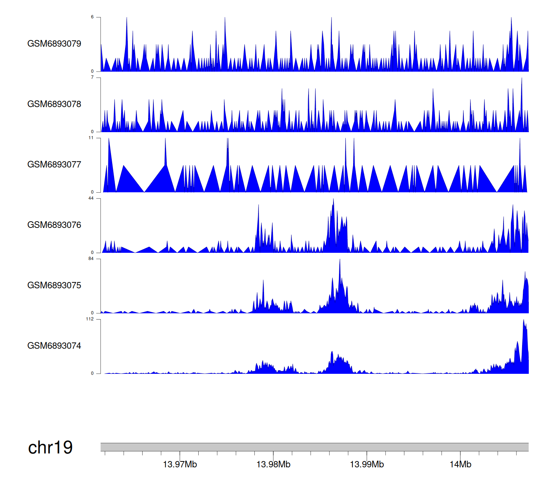Click the 13.99Mb position label
Viewport: 557px width, 490px height.
[367, 464]
